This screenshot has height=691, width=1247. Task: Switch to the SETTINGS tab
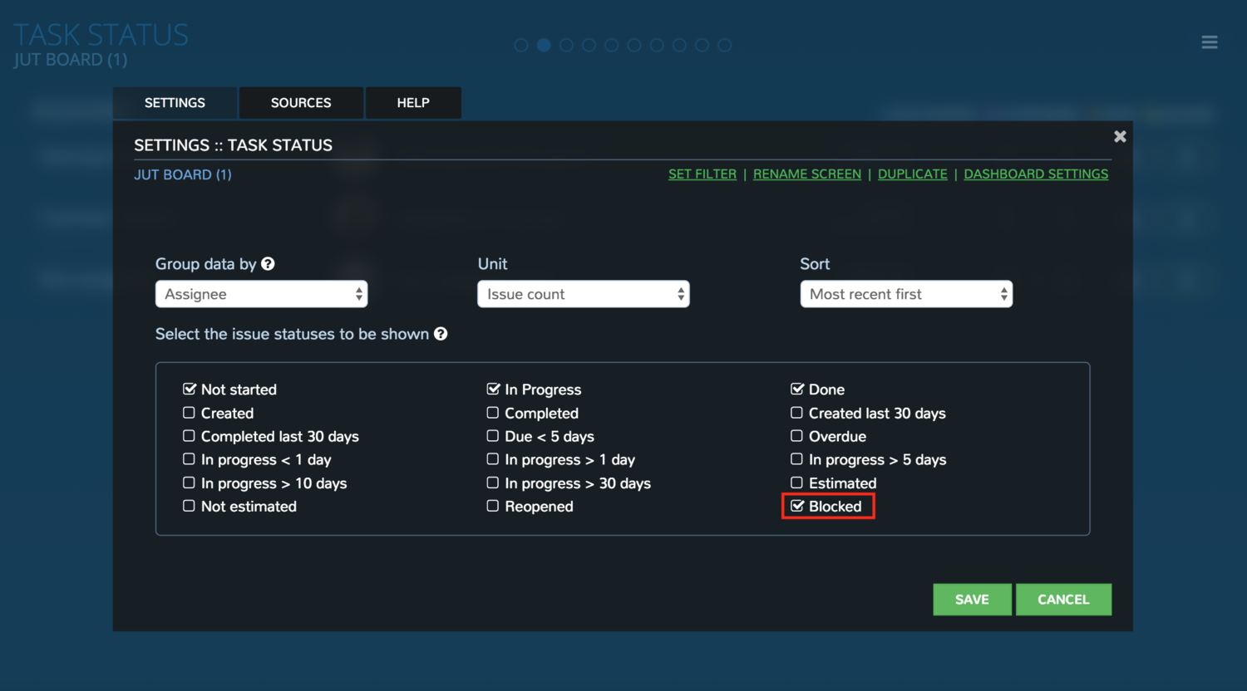tap(175, 103)
